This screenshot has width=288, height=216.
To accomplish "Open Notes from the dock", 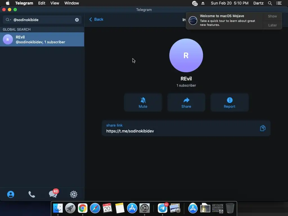I will [120, 208].
